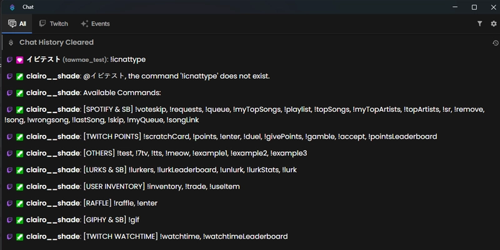500x250 pixels.
Task: Click Twitch icon on the GIPHY & SB message
Action: pos(10,220)
